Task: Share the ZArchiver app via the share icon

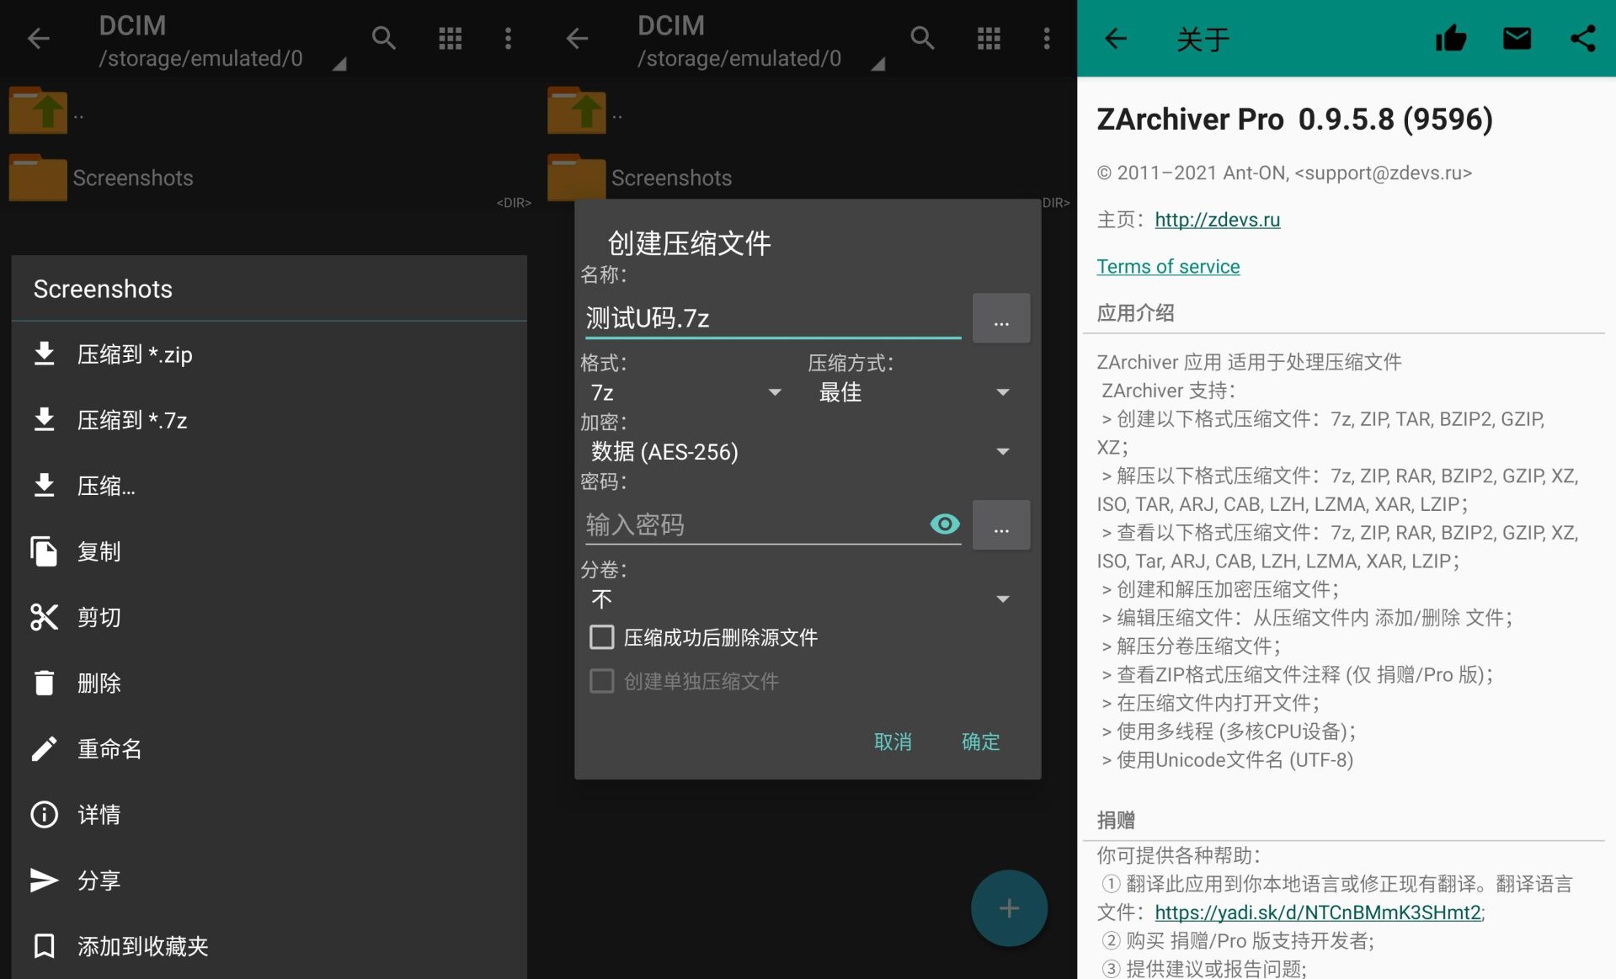Action: coord(1582,38)
